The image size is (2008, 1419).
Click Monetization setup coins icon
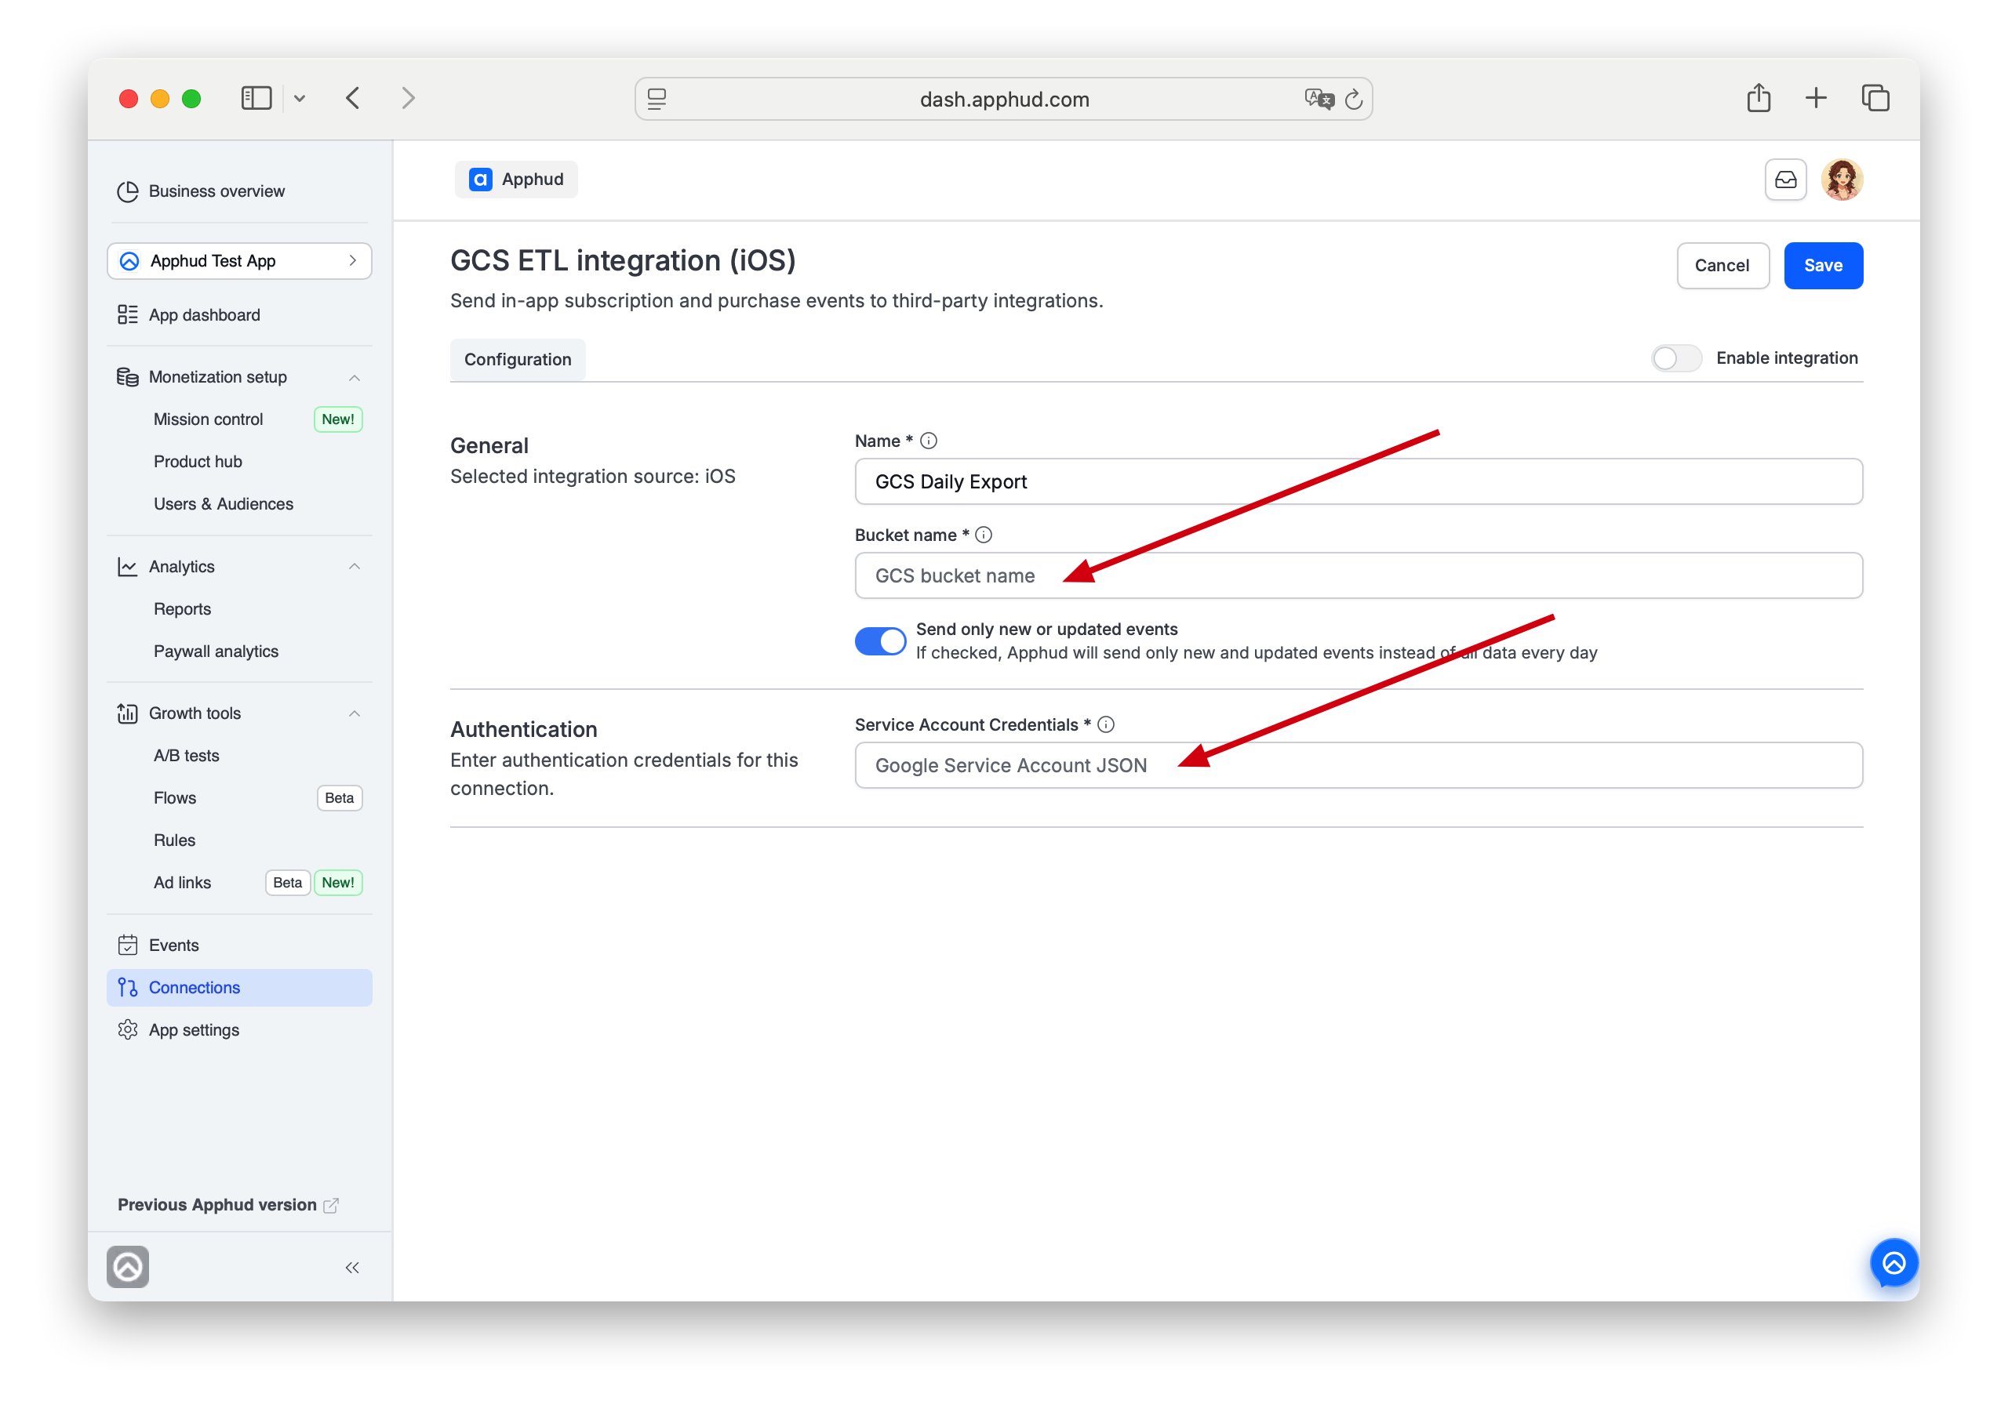pyautogui.click(x=128, y=377)
